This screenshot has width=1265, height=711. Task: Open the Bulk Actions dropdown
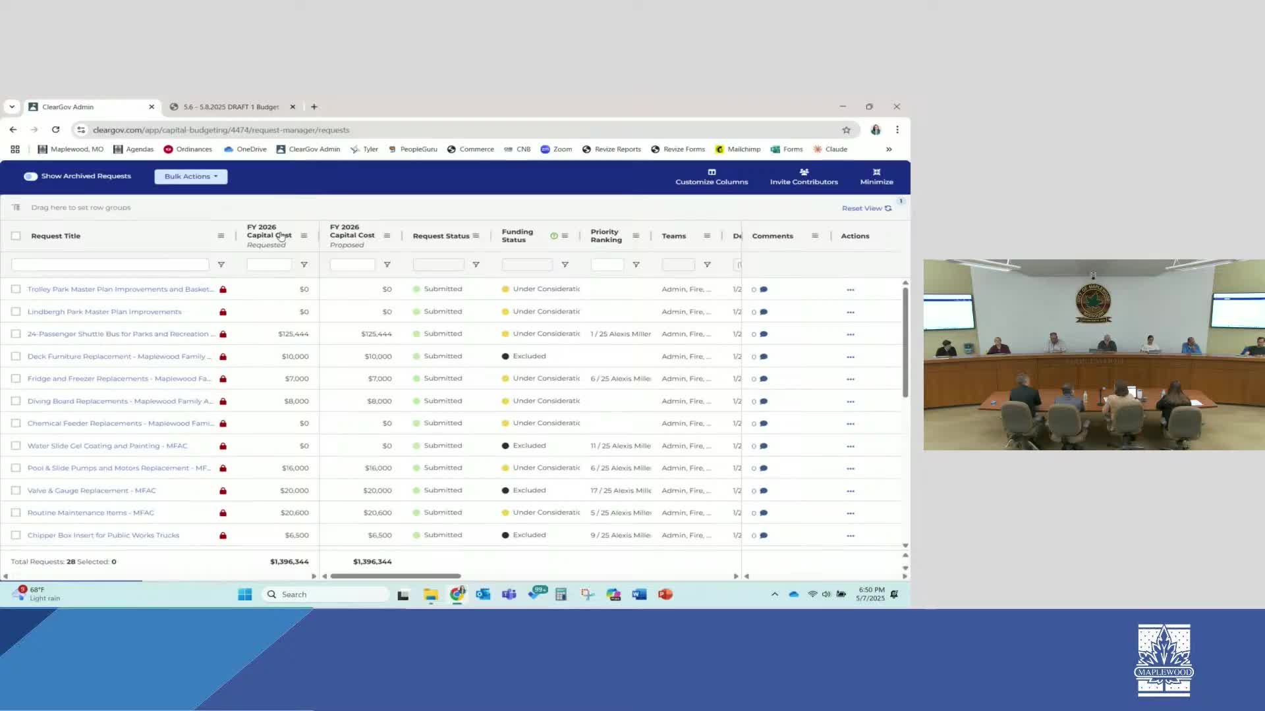pos(191,176)
